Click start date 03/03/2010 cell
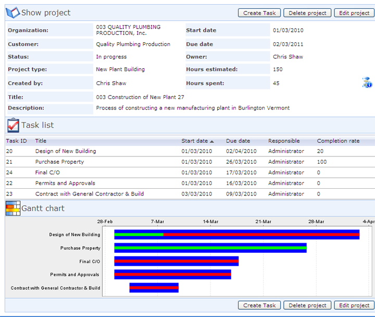Viewport: 375px width, 317px height. pos(196,194)
